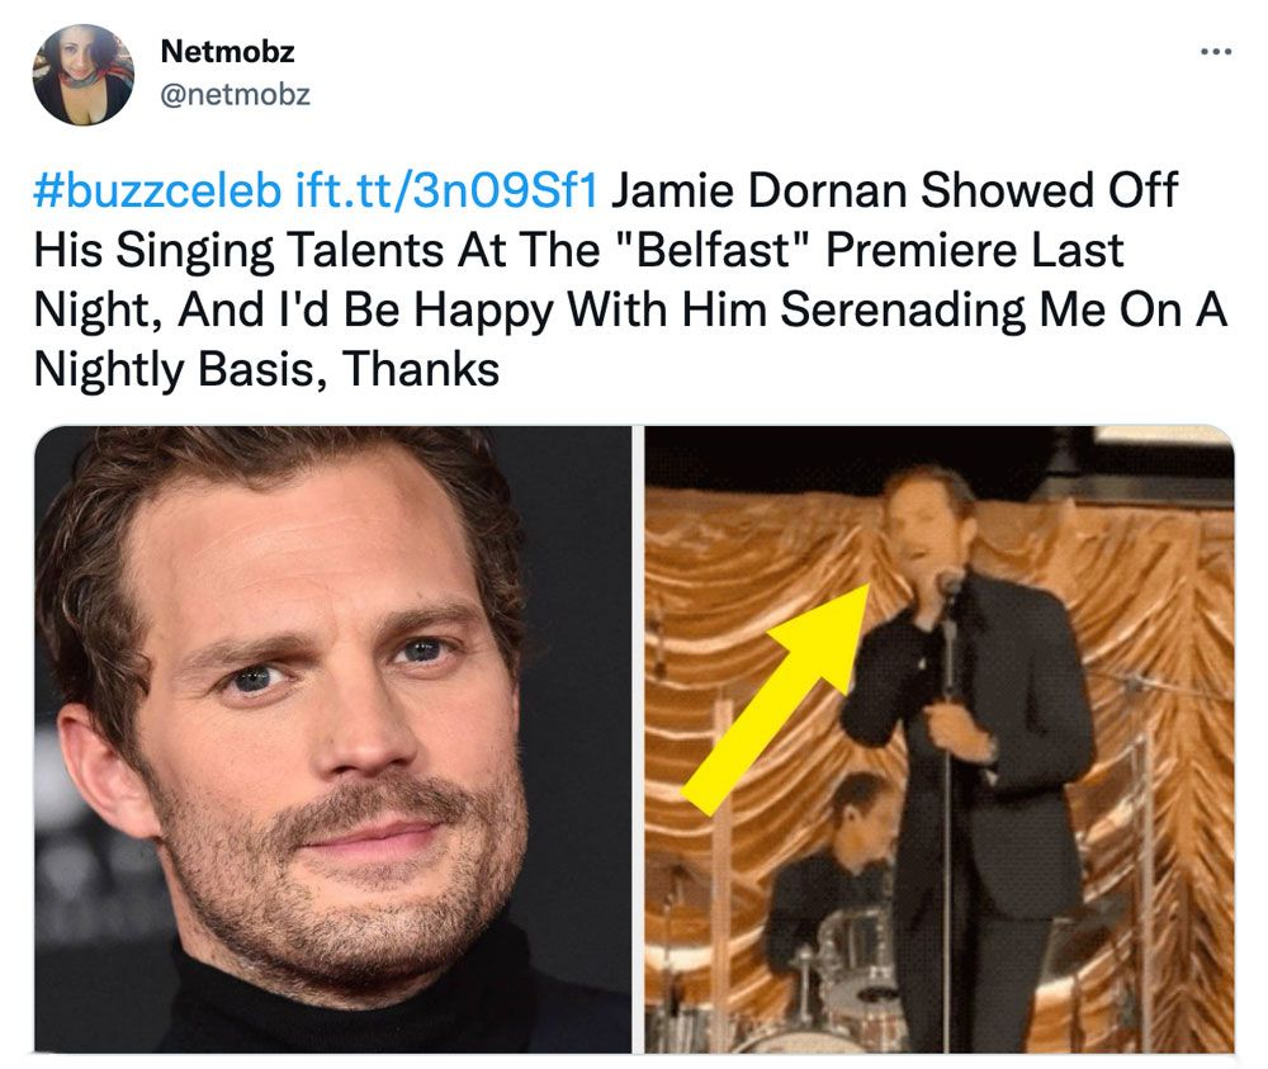
Task: Open the Netmobz display name
Action: [227, 52]
